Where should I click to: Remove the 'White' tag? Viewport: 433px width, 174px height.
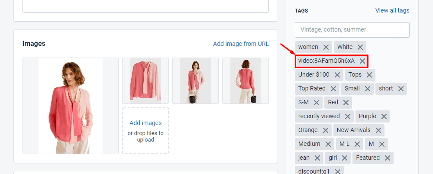(x=360, y=47)
